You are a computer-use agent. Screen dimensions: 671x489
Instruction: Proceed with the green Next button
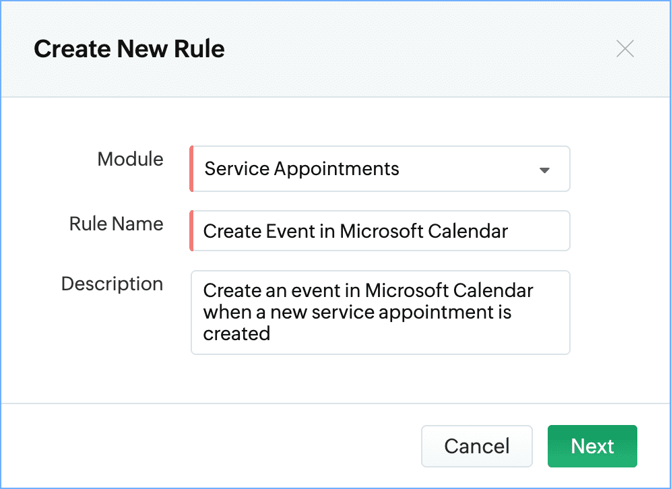point(592,446)
